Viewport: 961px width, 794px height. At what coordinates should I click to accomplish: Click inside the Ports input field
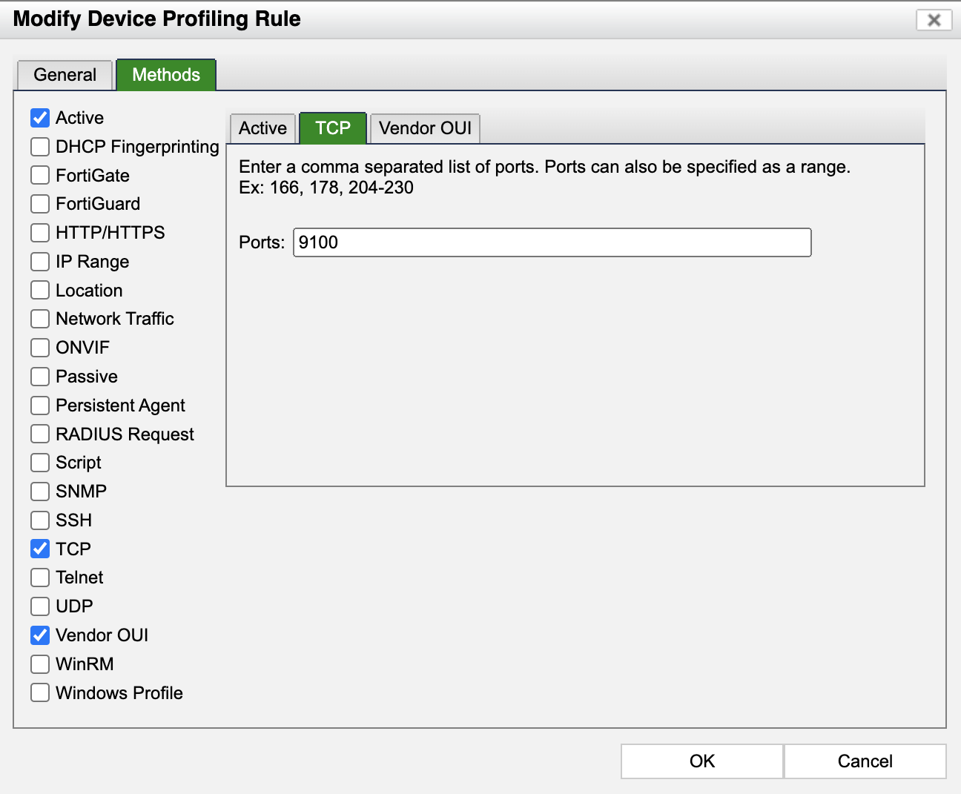(x=552, y=242)
